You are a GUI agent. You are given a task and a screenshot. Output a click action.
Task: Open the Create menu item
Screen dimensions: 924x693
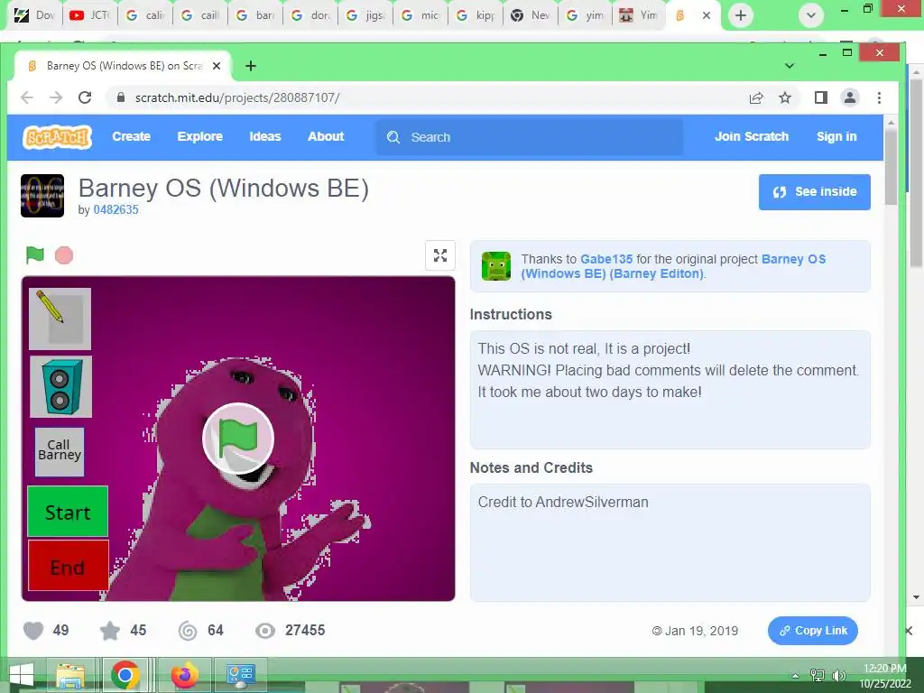point(132,137)
